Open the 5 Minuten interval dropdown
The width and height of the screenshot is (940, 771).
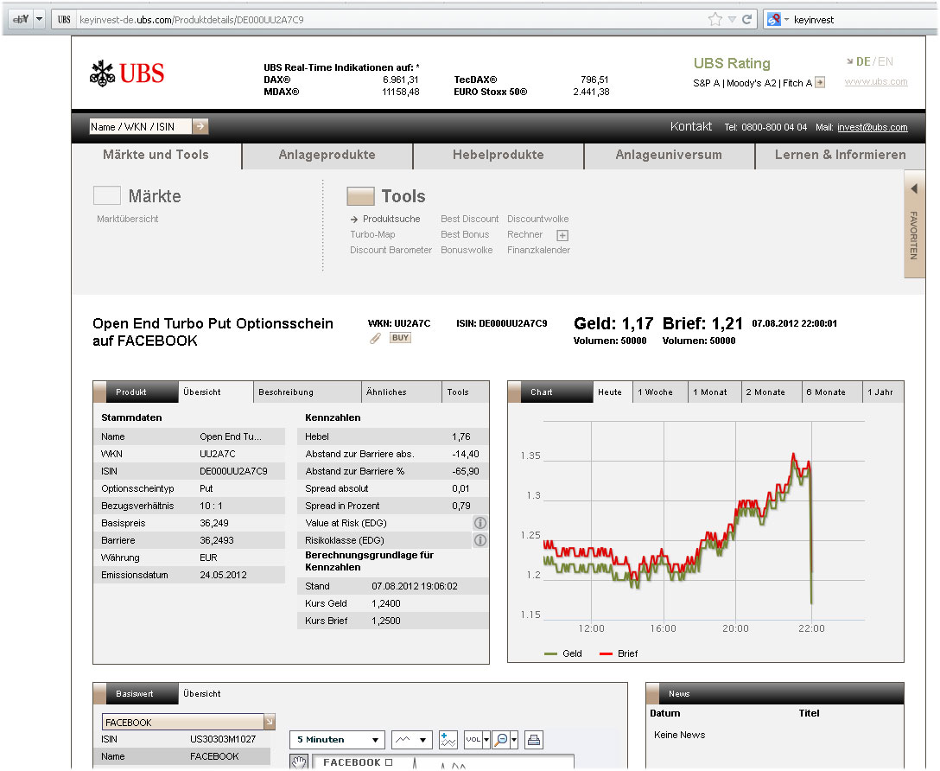click(x=338, y=740)
